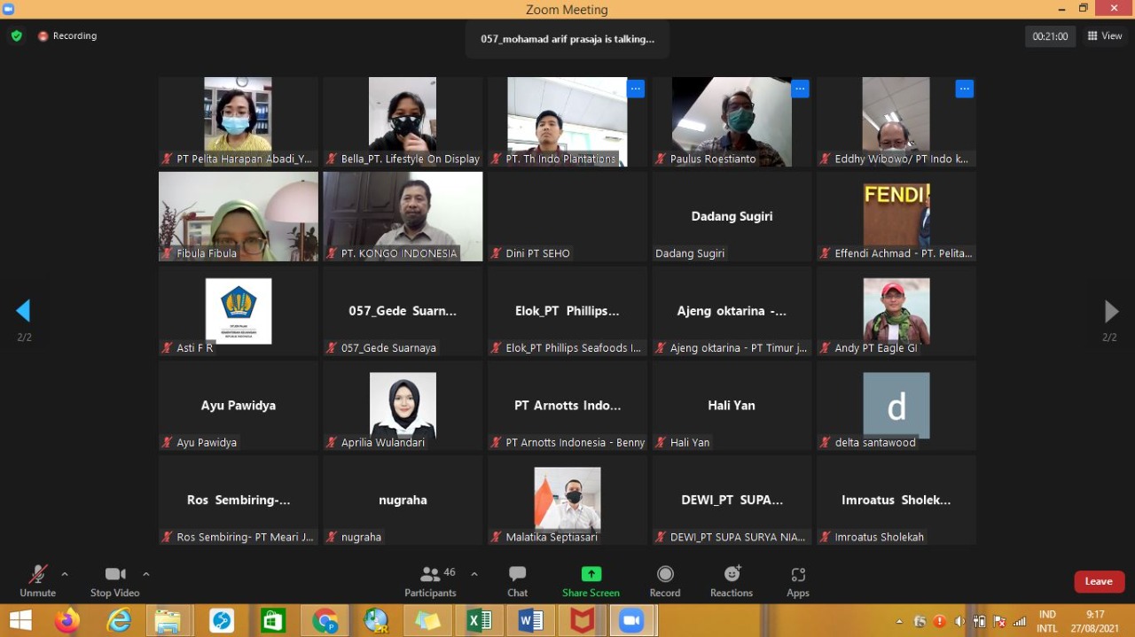
Task: Unmute the microphone
Action: point(37,580)
